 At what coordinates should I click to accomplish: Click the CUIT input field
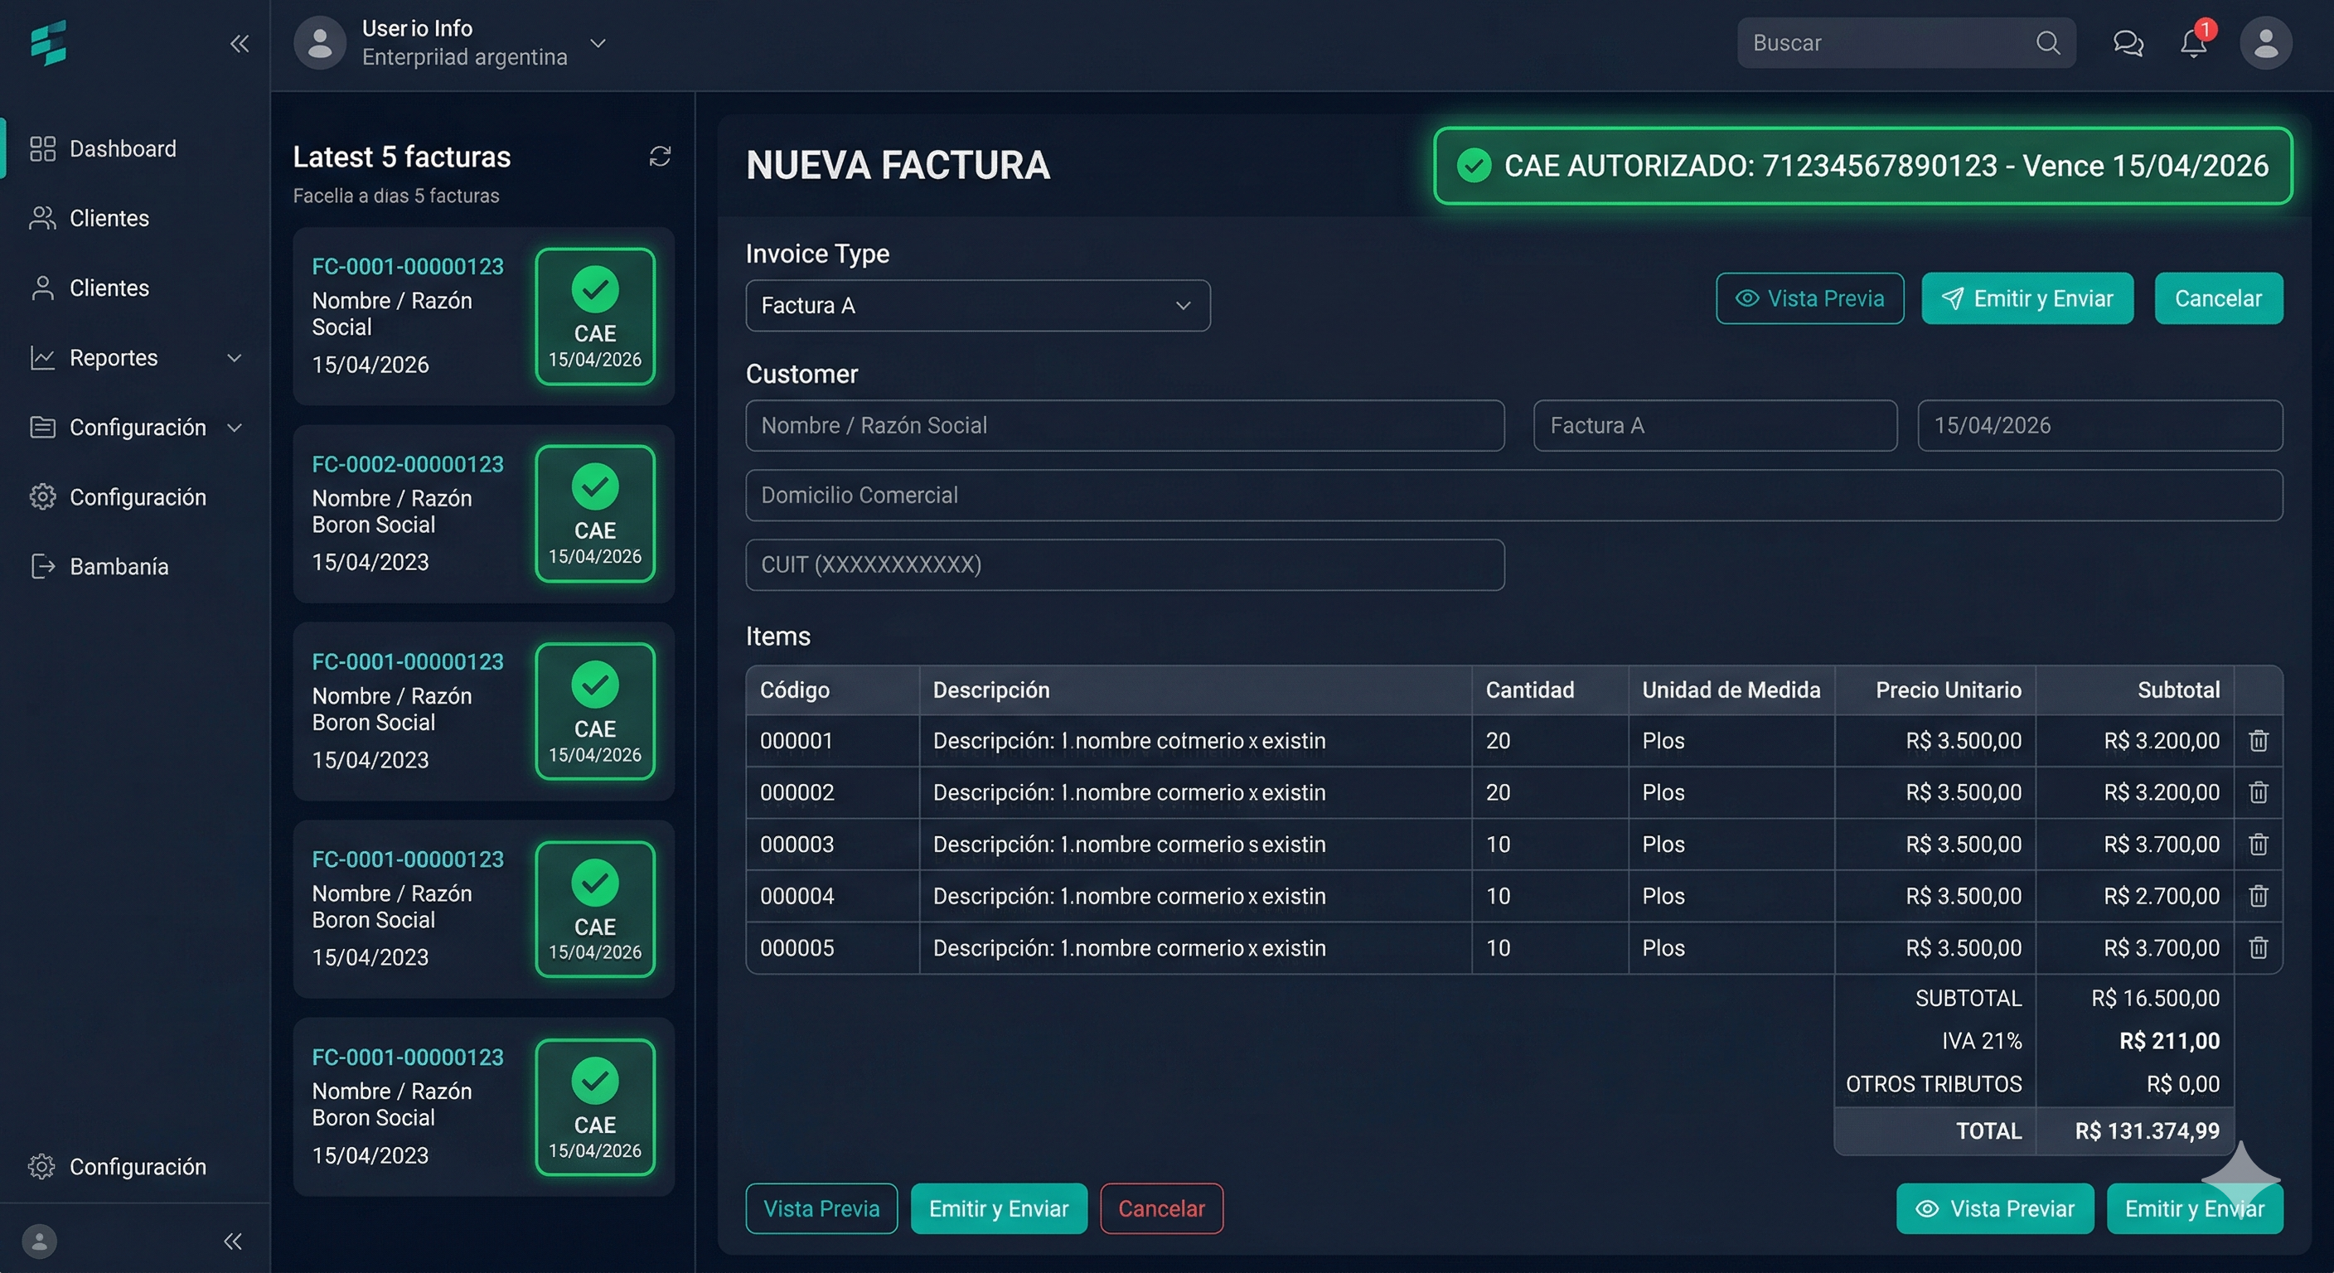click(x=1124, y=564)
